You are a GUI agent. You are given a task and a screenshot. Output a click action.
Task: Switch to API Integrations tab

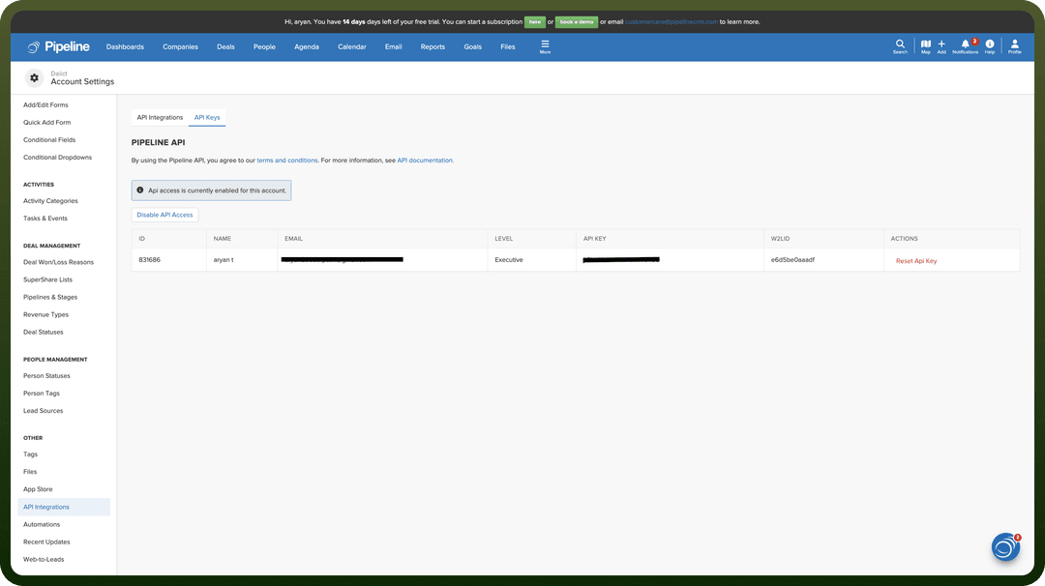160,117
